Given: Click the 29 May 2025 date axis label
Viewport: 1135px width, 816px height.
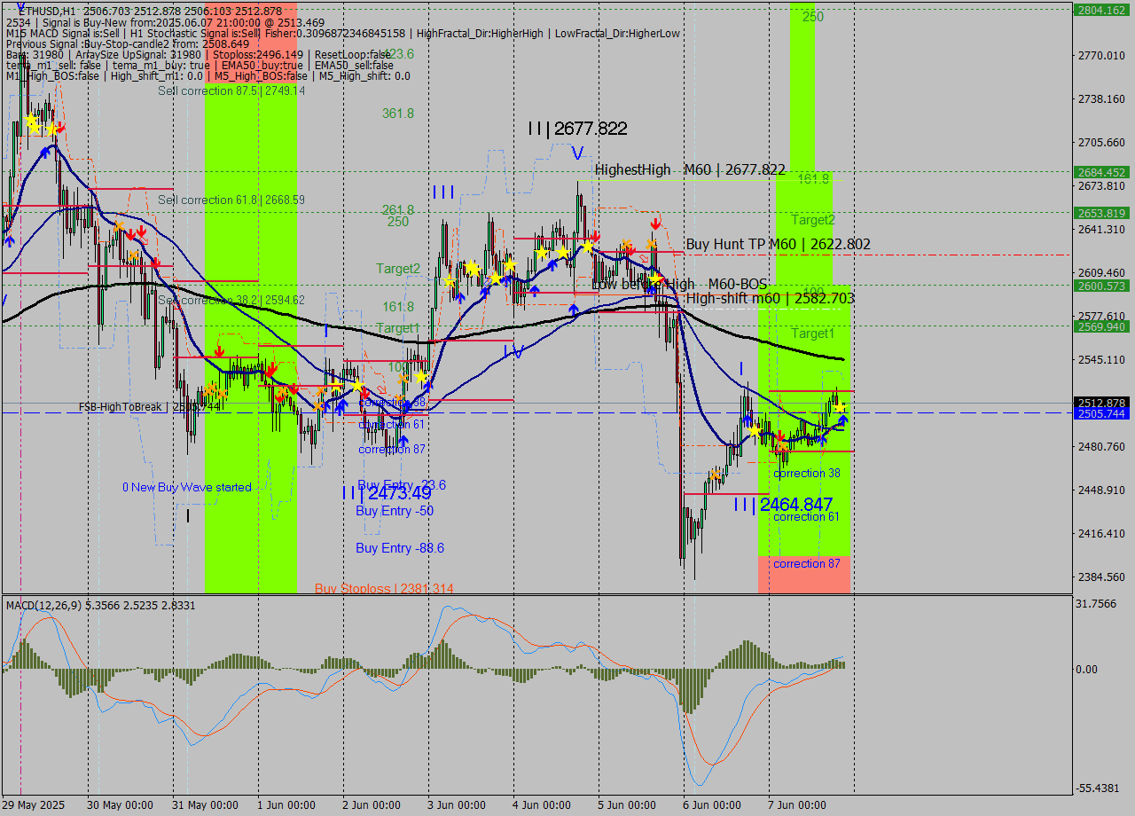Looking at the screenshot, I should click(33, 805).
